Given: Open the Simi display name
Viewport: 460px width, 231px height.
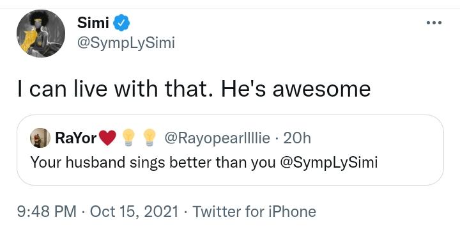Looking at the screenshot, I should click(x=93, y=22).
